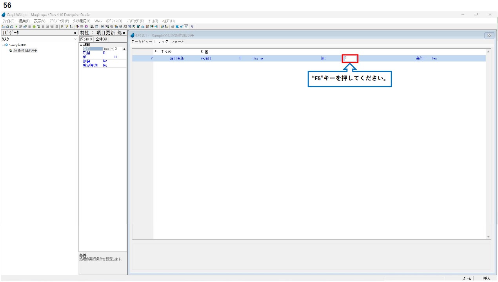Click the pause icon in toolbar
The height and width of the screenshot is (282, 498).
point(43,27)
